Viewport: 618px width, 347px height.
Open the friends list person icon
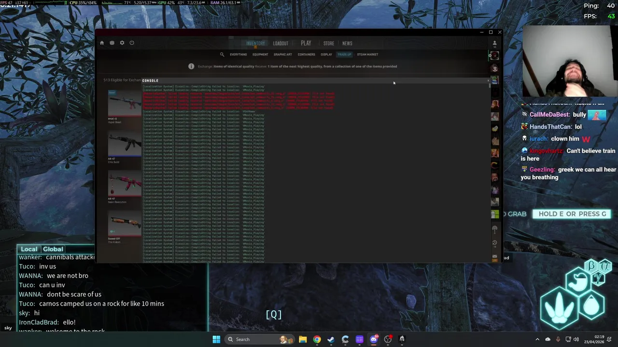(494, 43)
